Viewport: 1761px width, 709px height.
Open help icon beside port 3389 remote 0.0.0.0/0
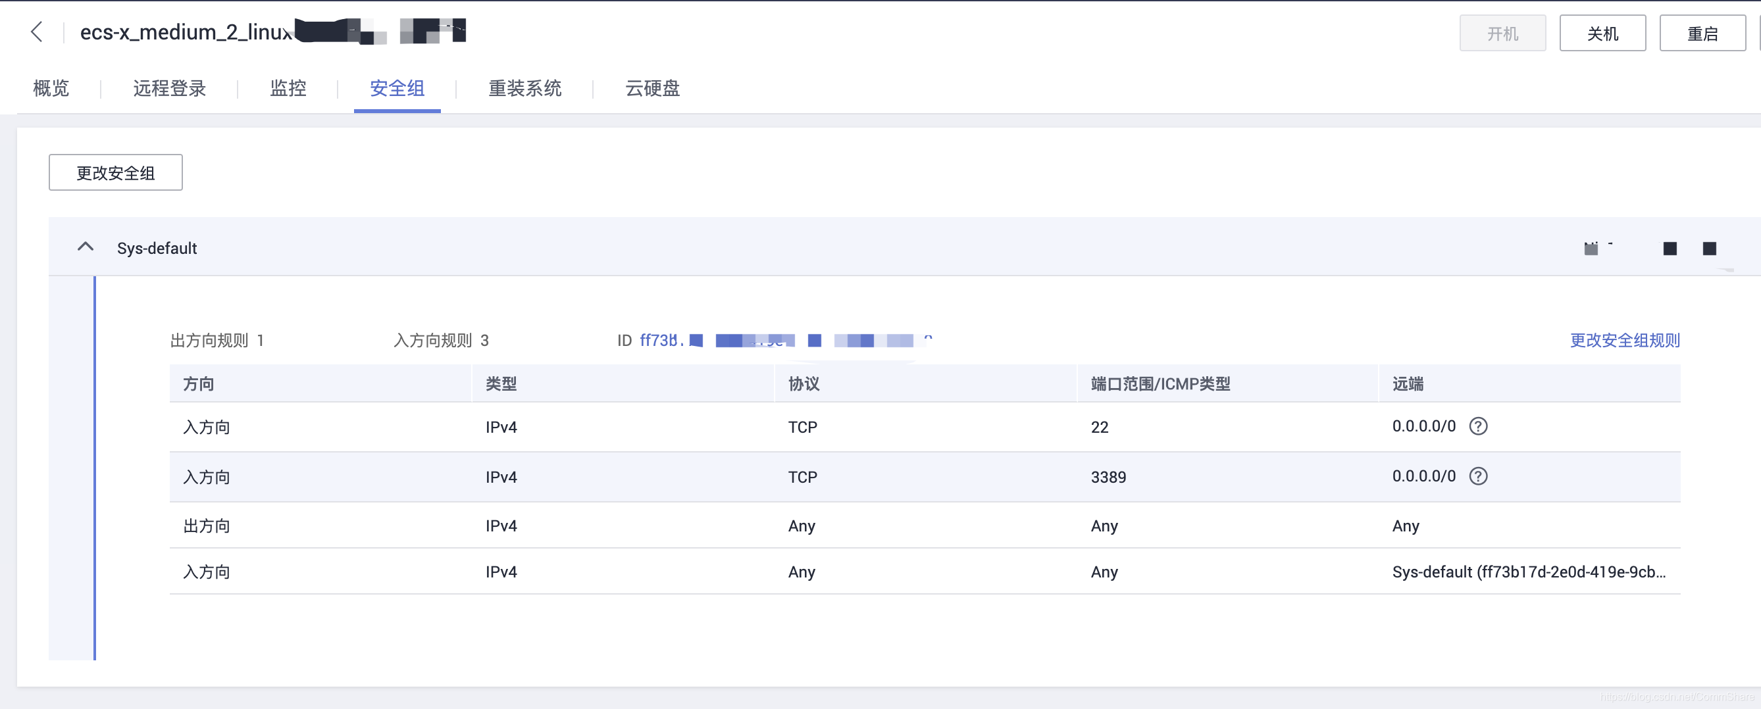1478,476
